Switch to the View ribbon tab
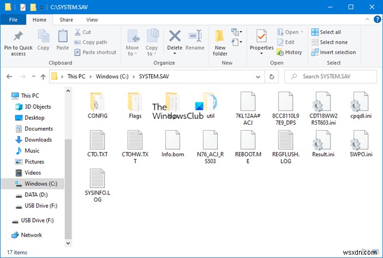The image size is (383, 258). 92,20
